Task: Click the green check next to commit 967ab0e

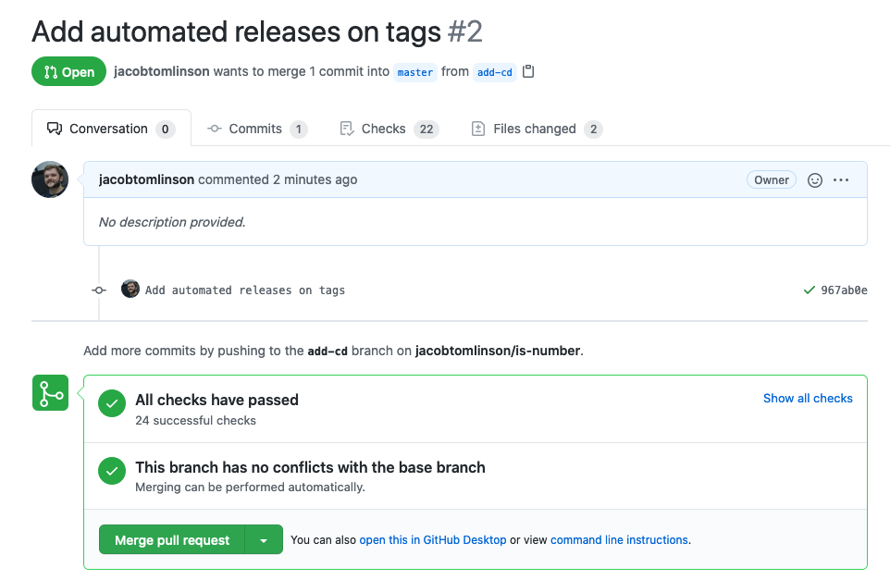Action: coord(810,290)
